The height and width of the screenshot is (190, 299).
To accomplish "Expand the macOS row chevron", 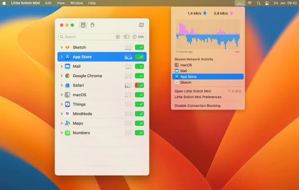I will [61, 95].
